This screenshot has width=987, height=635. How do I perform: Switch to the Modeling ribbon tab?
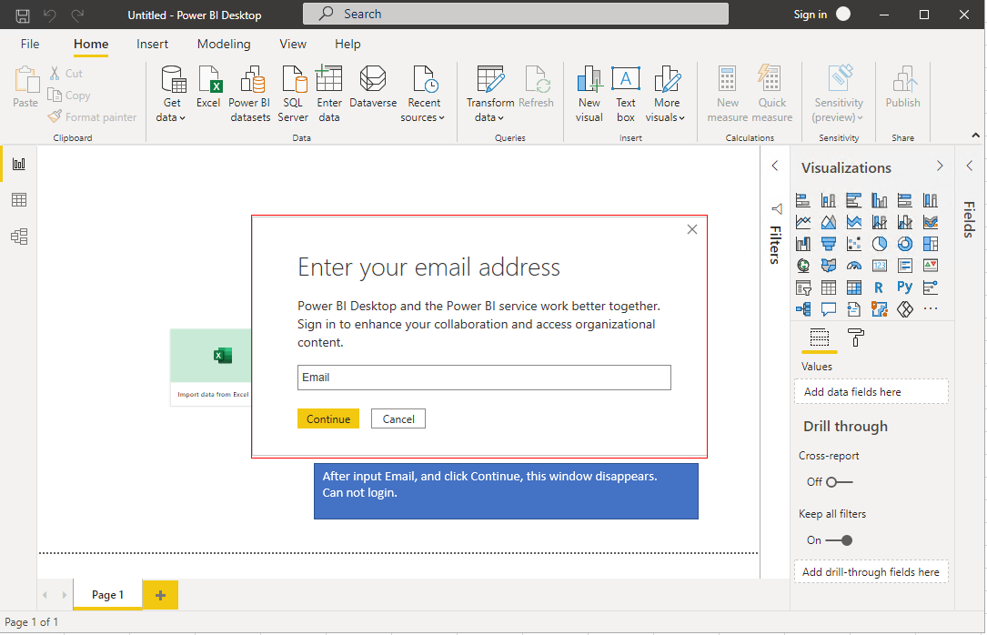tap(224, 44)
